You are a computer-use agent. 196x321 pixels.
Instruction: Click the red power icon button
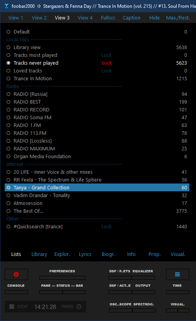pos(16,274)
